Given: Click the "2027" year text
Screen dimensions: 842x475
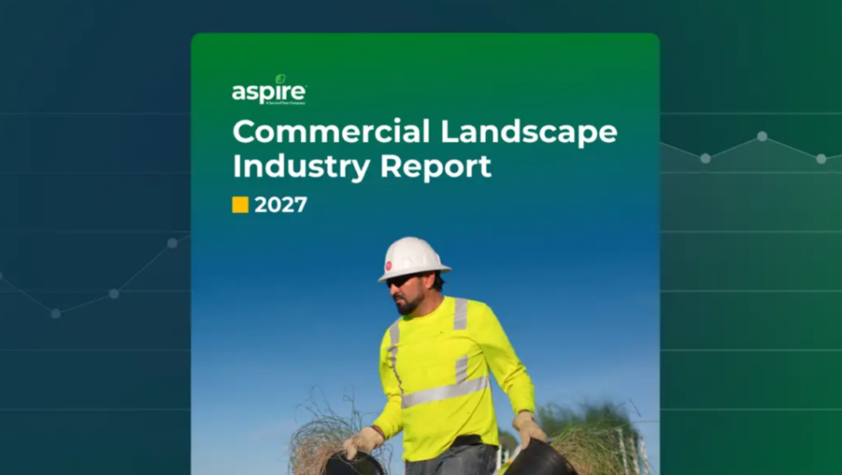Looking at the screenshot, I should pyautogui.click(x=281, y=205).
